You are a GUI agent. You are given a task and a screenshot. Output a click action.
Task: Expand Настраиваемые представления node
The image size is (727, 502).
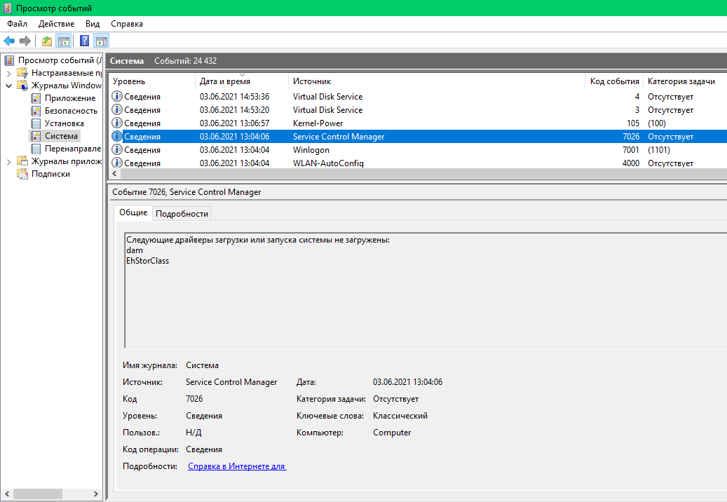(x=9, y=73)
